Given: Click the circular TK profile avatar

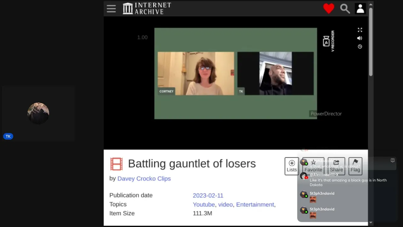Looking at the screenshot, I should pos(38,113).
